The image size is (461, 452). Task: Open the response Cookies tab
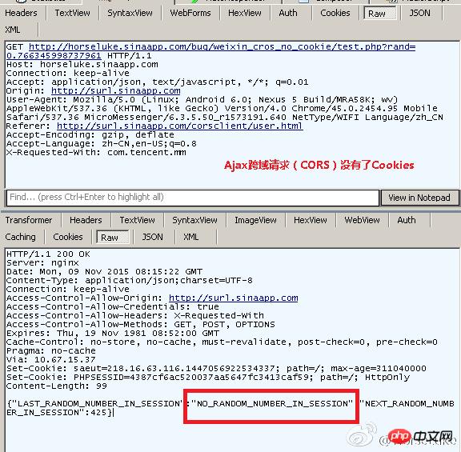pyautogui.click(x=68, y=237)
